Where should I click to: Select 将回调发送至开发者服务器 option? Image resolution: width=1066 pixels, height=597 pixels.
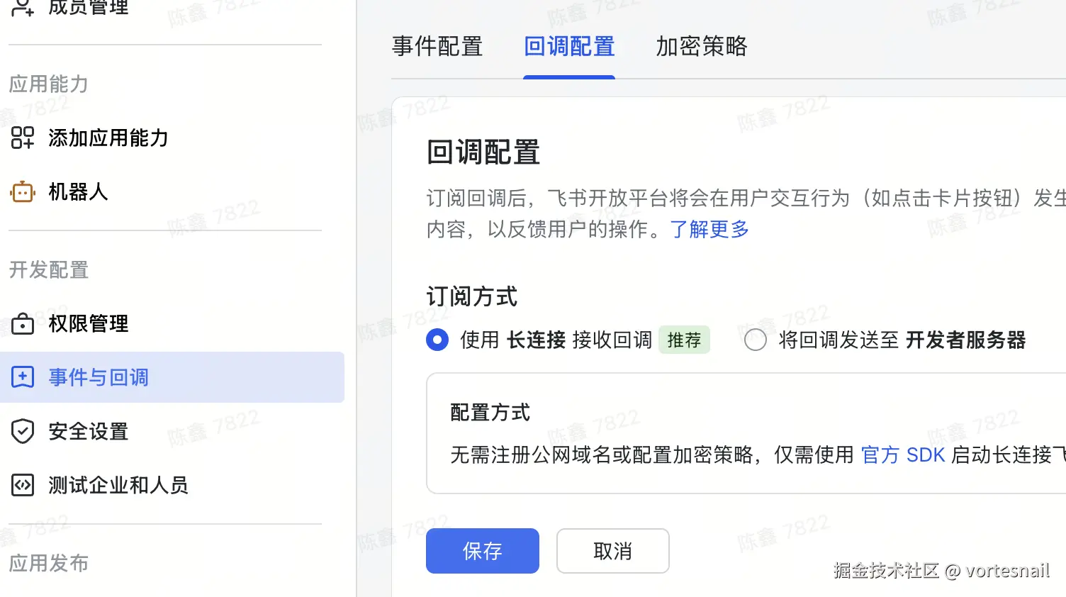click(x=755, y=340)
